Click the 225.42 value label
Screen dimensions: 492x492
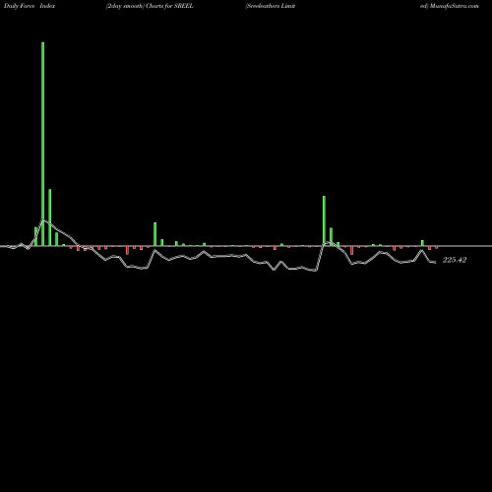455,260
